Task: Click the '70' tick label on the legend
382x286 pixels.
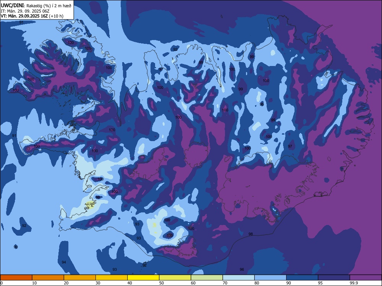Action: point(225,283)
